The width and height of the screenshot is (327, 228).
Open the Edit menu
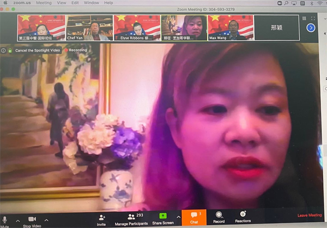pos(75,3)
